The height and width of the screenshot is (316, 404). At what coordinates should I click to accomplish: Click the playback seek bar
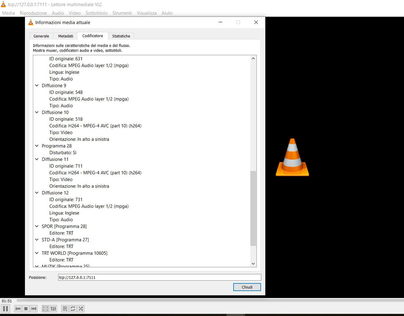210,301
